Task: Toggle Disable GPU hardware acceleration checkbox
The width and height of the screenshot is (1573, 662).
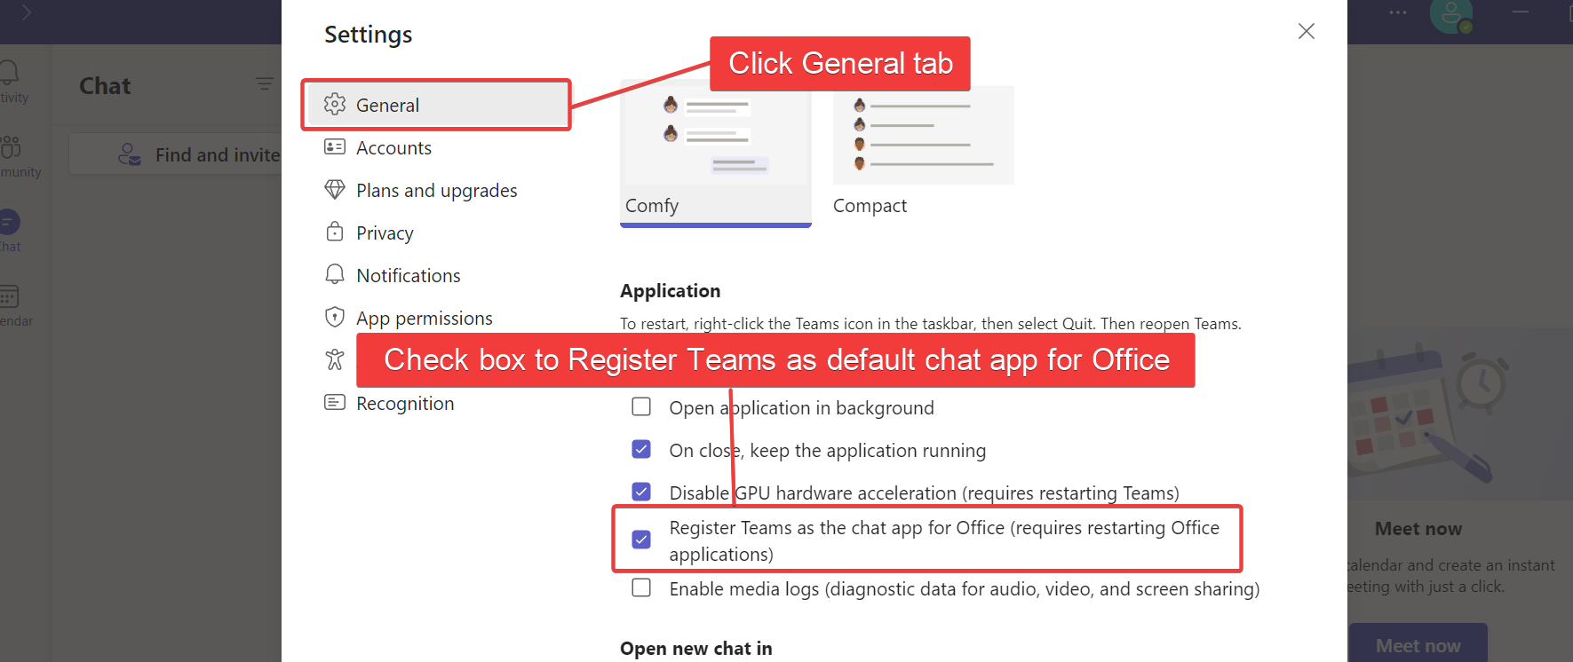Action: [x=641, y=492]
